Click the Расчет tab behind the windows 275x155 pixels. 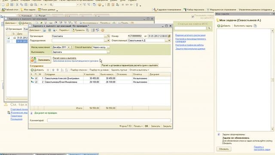coord(42,16)
